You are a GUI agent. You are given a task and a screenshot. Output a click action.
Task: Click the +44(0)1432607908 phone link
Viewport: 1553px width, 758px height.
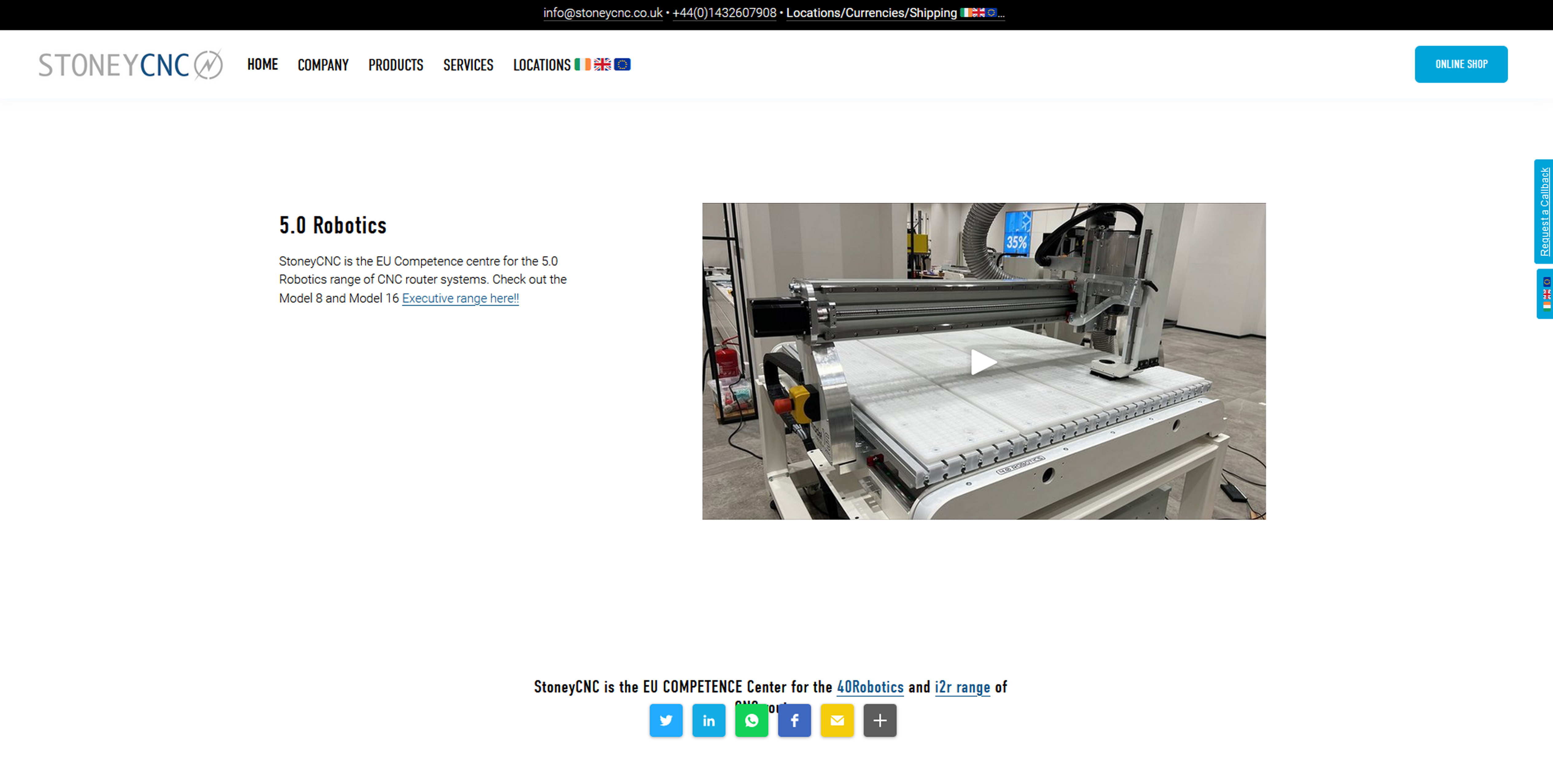(x=724, y=13)
